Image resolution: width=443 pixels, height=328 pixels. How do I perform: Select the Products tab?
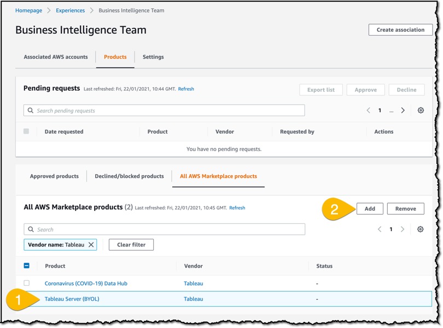click(x=115, y=57)
